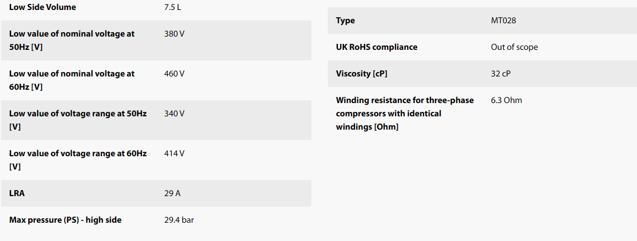Click the 29 A LRA value
Screen dimensions: 637x241
point(172,193)
